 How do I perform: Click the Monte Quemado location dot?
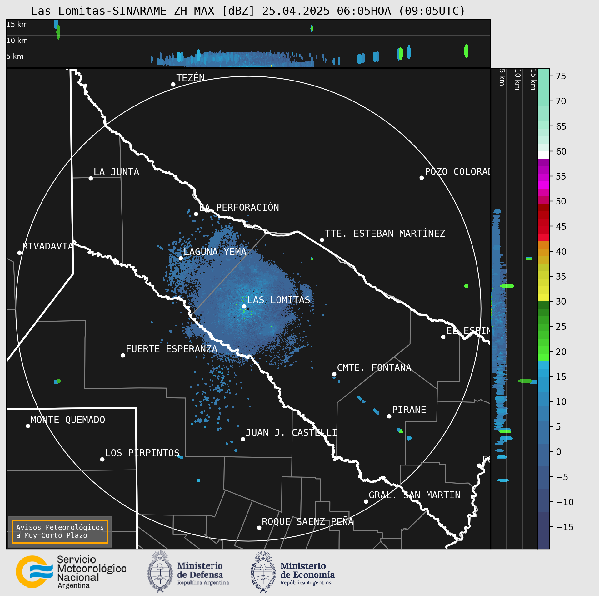[x=28, y=426]
